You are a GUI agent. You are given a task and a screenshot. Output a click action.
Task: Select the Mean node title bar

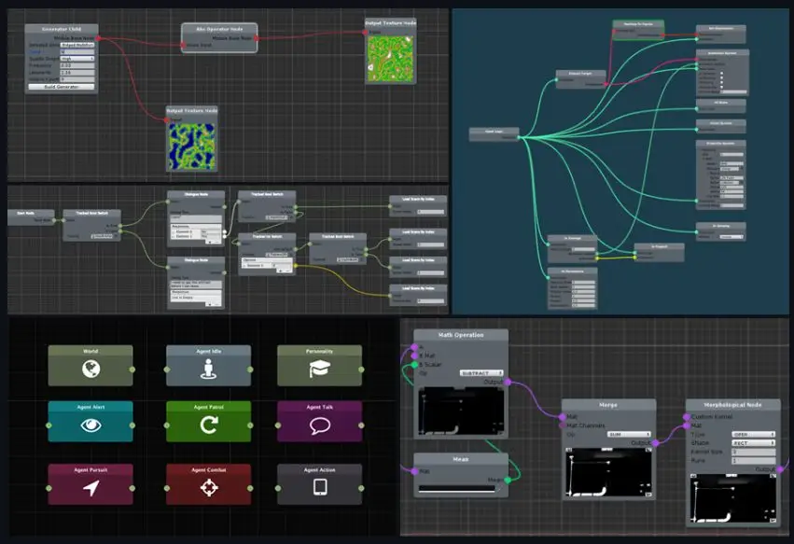click(461, 459)
